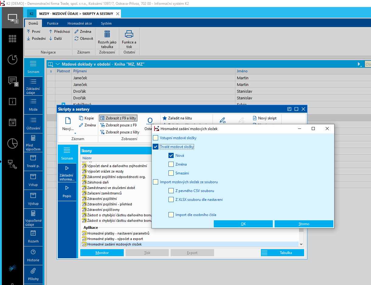This screenshot has height=285, width=371.
Task: Expand Nový dropdown arrow in Skripty window
Action: click(x=75, y=133)
